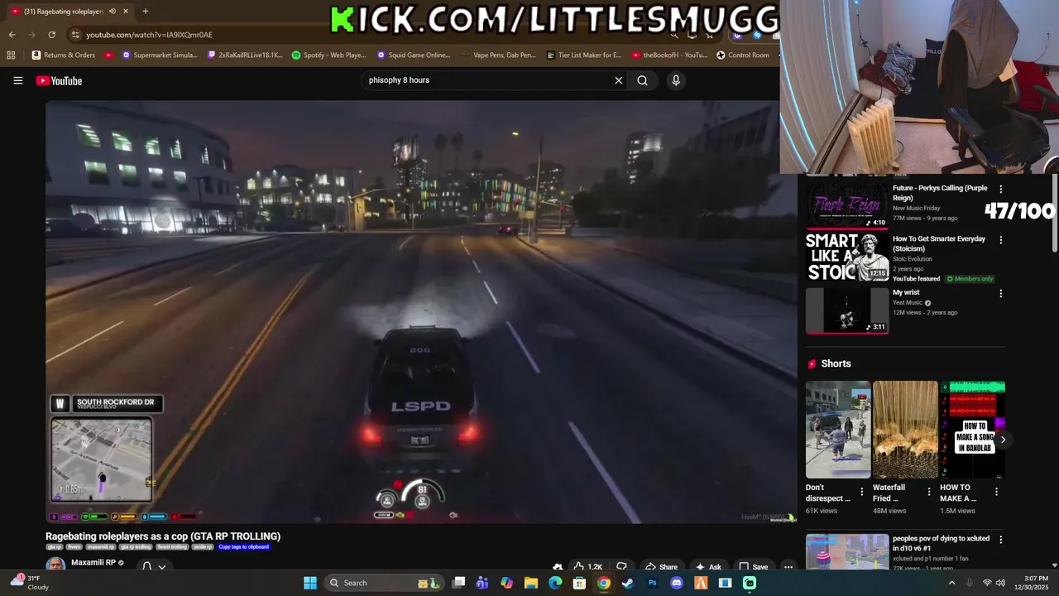1059x596 pixels.
Task: Open the Stoic Evolution channel link
Action: pos(912,259)
